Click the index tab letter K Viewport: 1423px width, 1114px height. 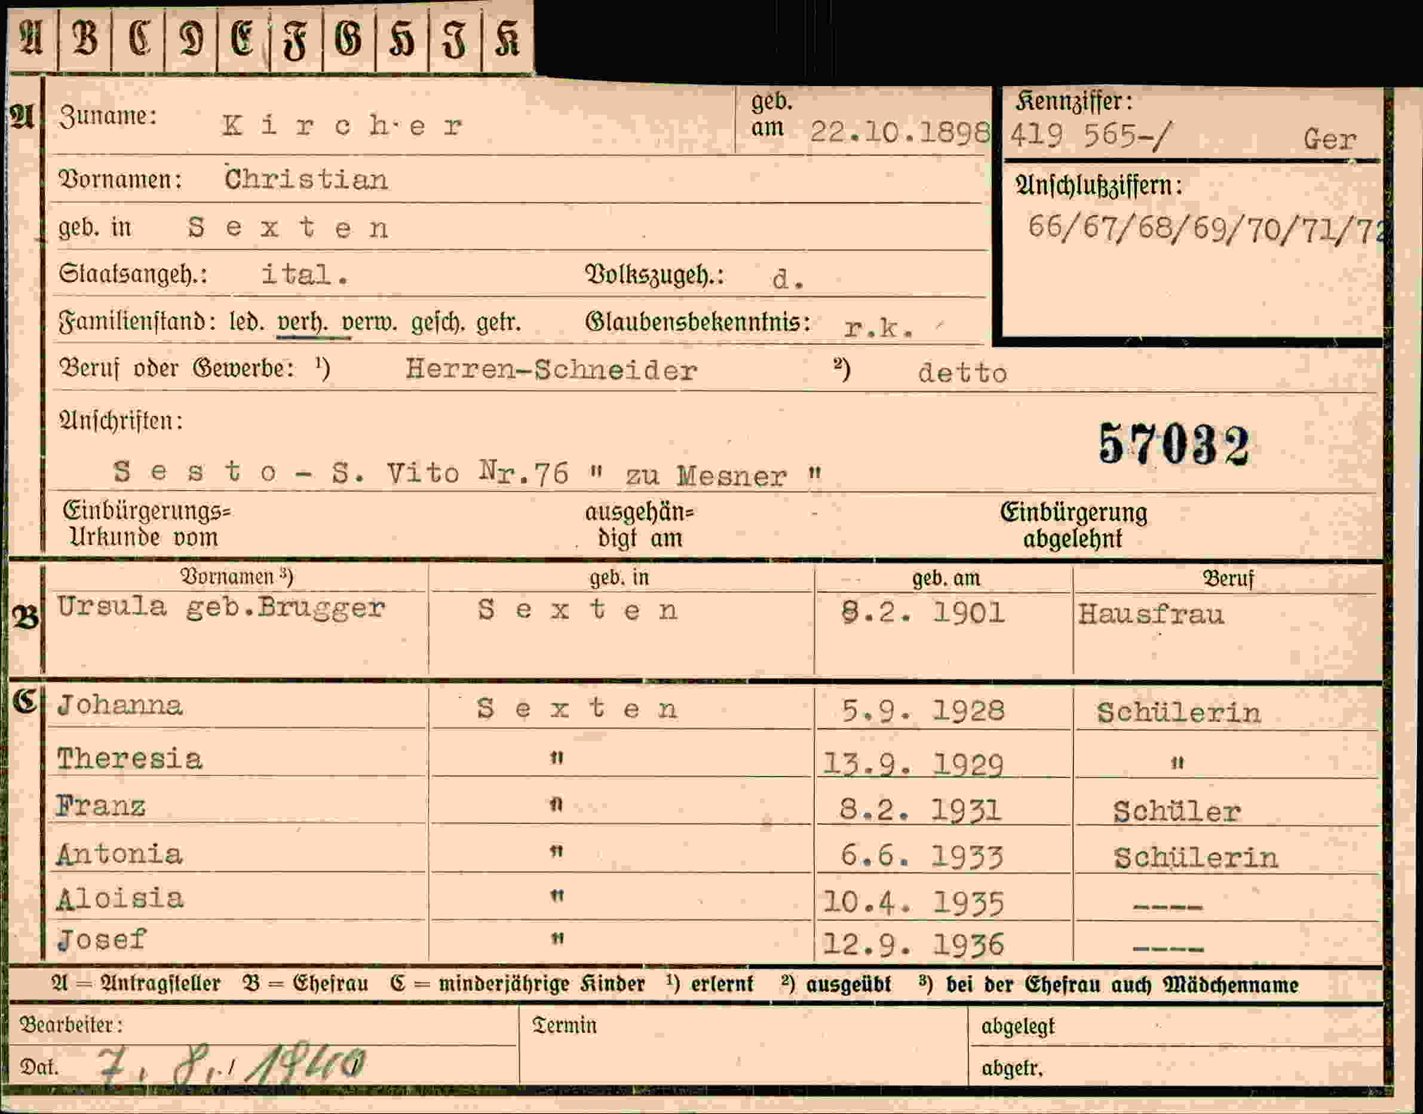(507, 37)
